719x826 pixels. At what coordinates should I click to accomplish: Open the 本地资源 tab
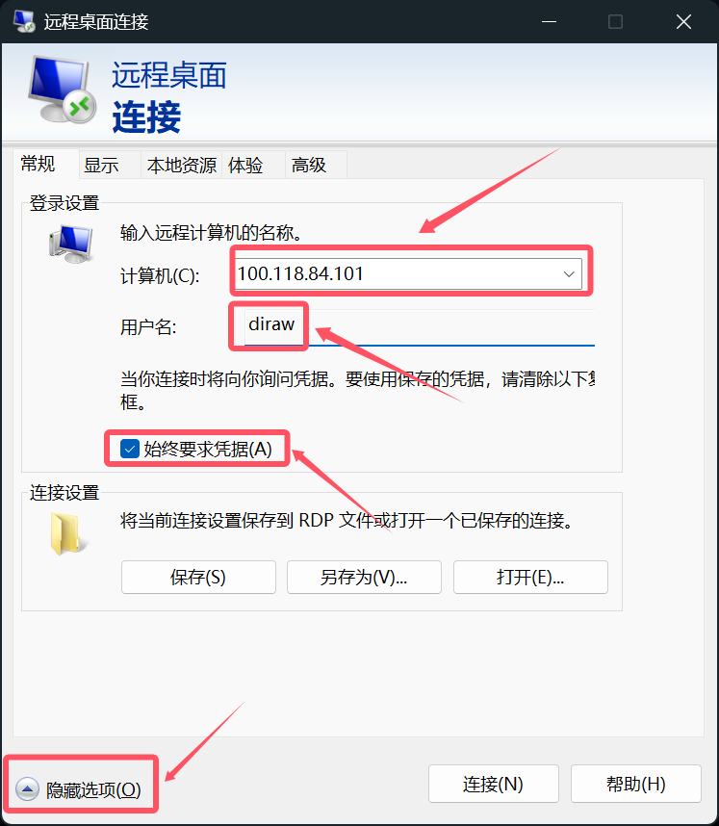[182, 166]
